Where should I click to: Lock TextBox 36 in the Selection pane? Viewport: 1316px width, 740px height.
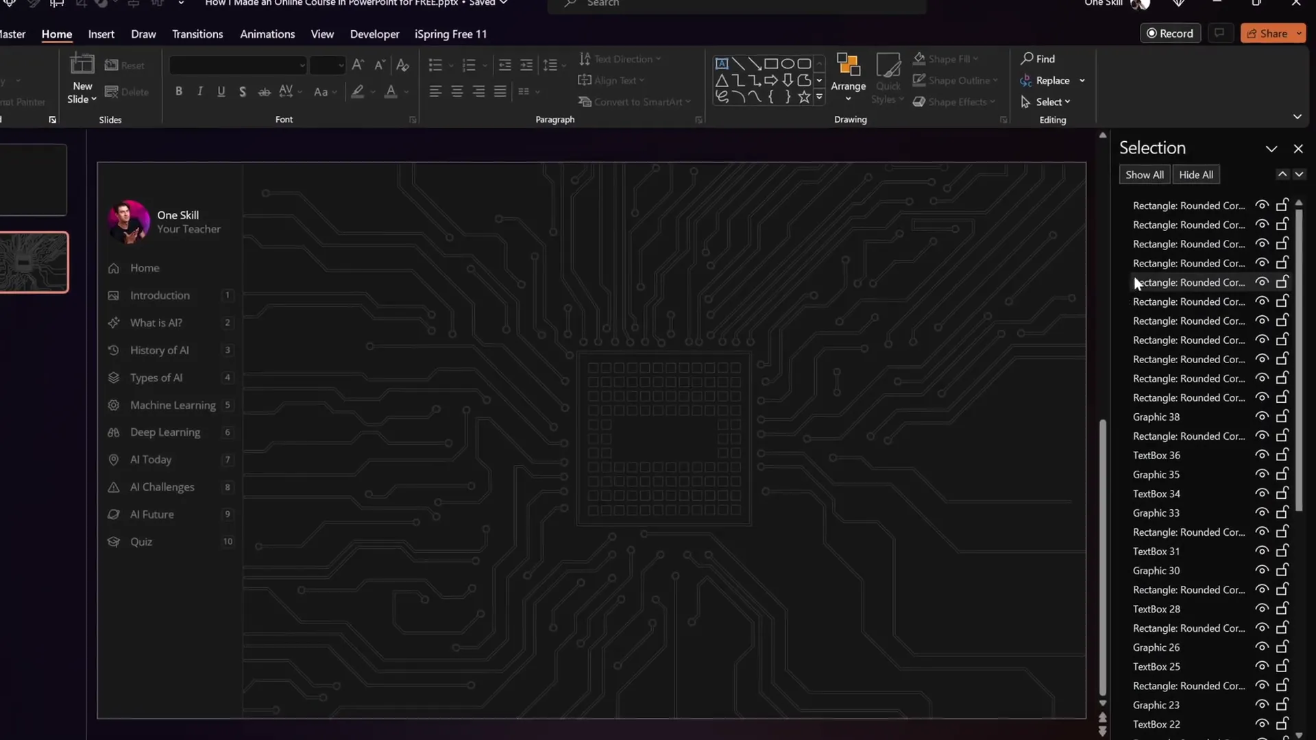(x=1282, y=454)
